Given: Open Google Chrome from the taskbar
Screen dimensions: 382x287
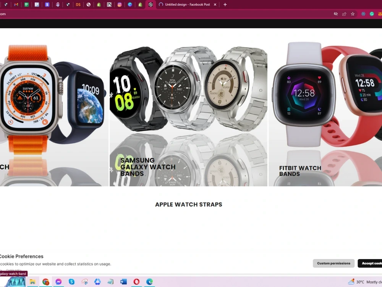Looking at the screenshot, I should (x=45, y=282).
